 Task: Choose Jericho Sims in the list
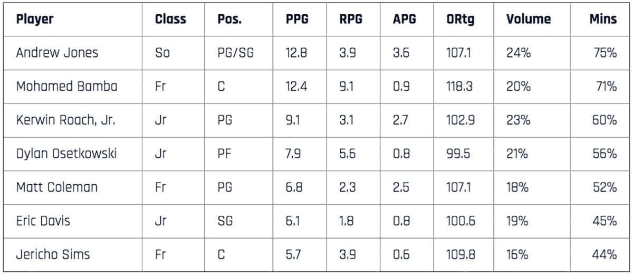[x=53, y=254]
